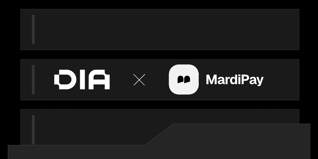Click vertical bar in top panel

[x=33, y=29]
